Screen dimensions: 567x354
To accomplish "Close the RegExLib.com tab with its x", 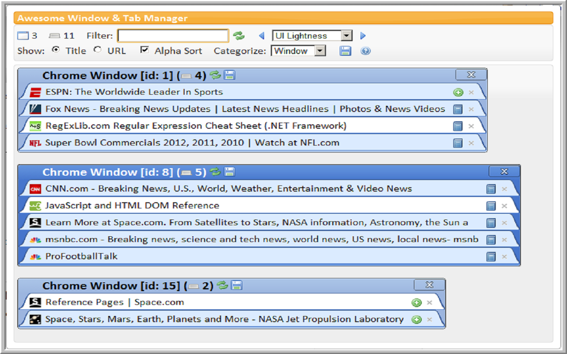I will (x=471, y=126).
